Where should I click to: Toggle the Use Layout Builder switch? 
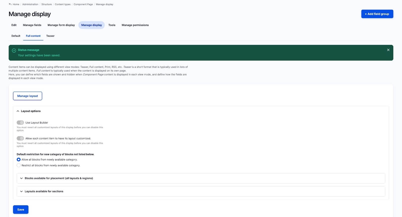(x=20, y=123)
